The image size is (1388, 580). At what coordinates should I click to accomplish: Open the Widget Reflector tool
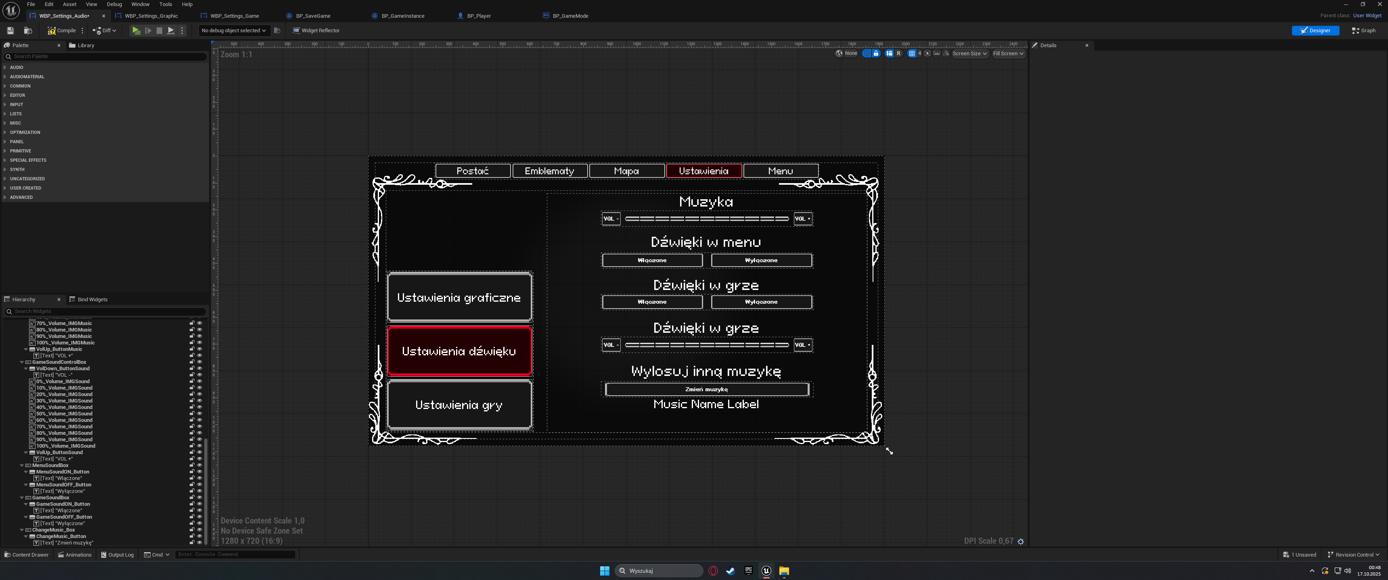316,31
